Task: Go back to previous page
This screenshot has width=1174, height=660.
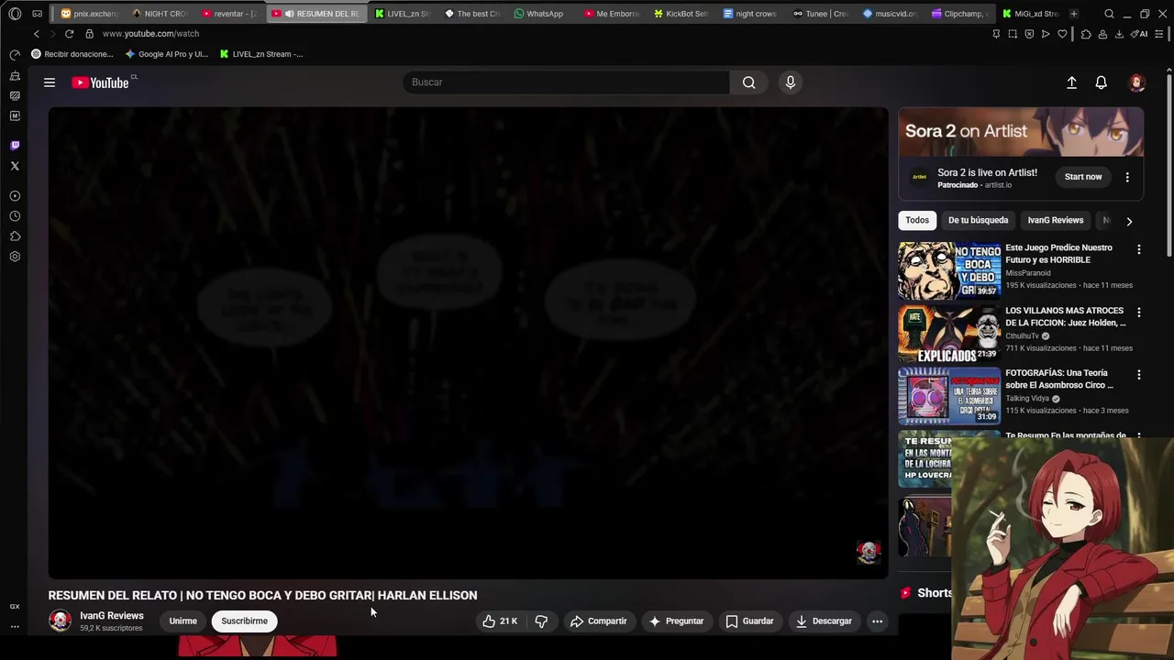Action: (x=37, y=34)
